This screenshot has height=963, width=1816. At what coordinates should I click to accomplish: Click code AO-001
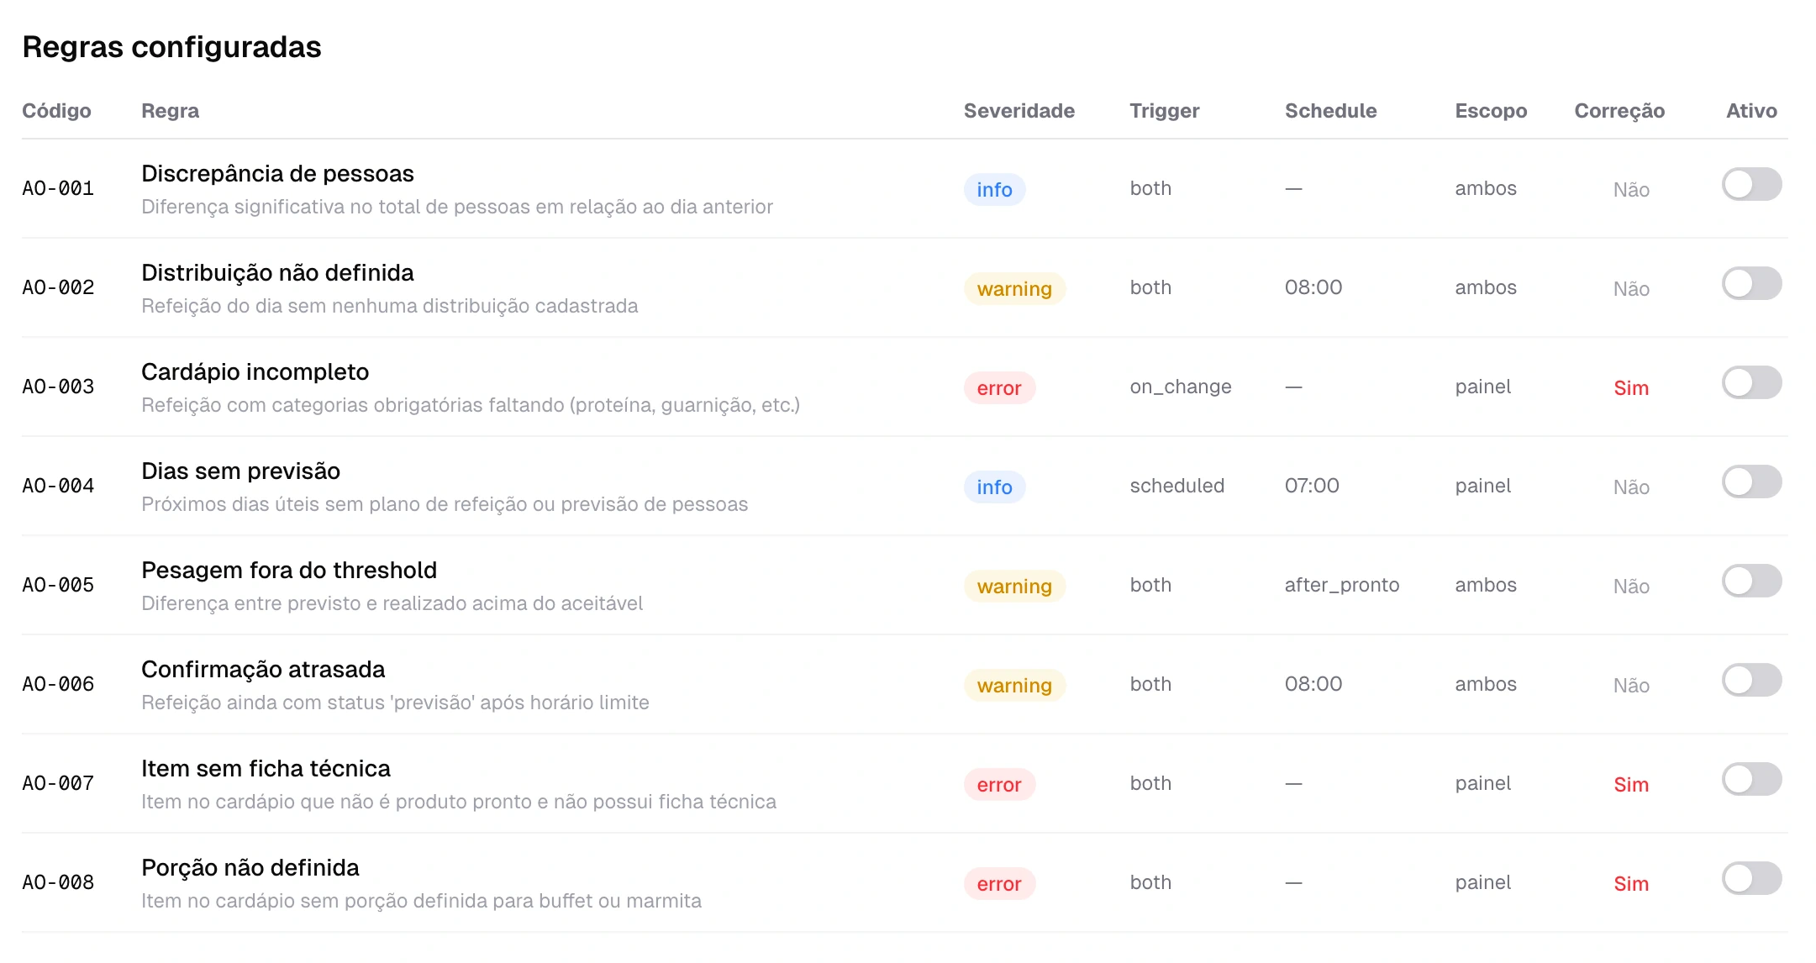tap(58, 188)
